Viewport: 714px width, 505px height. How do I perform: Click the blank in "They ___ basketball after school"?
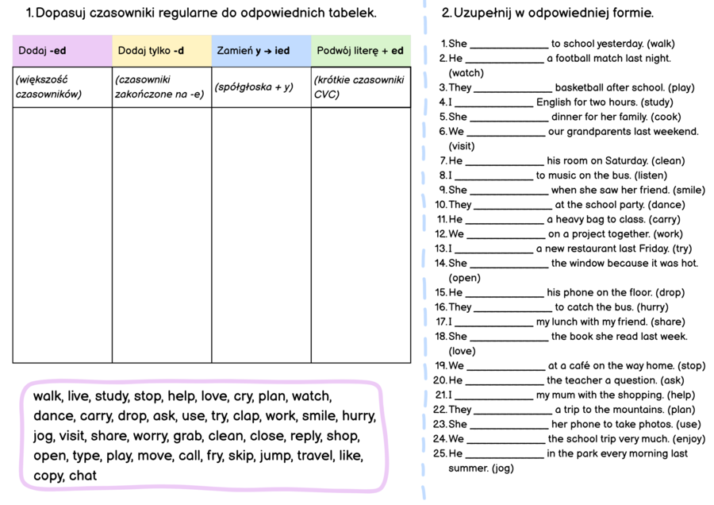click(x=513, y=89)
